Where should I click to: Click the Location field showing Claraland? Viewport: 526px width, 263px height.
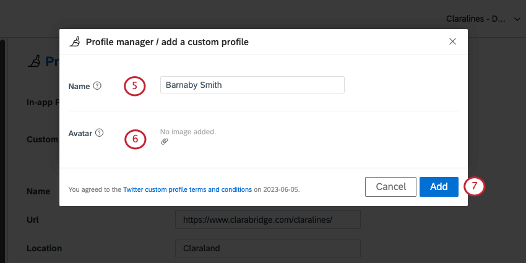pyautogui.click(x=267, y=248)
